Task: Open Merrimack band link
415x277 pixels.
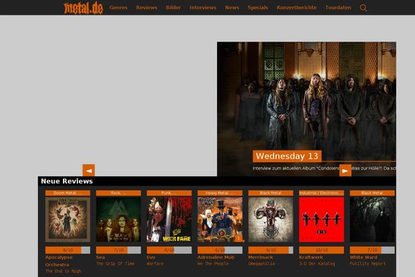Action: pyautogui.click(x=261, y=257)
